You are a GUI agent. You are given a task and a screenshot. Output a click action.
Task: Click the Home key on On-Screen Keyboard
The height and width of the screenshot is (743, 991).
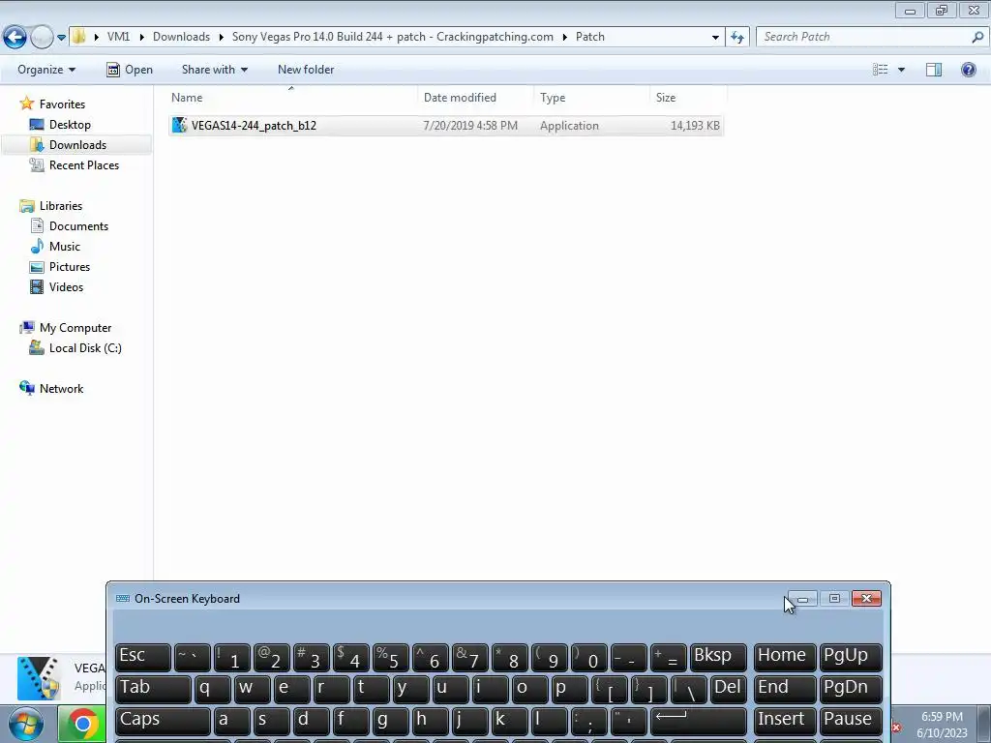point(784,657)
